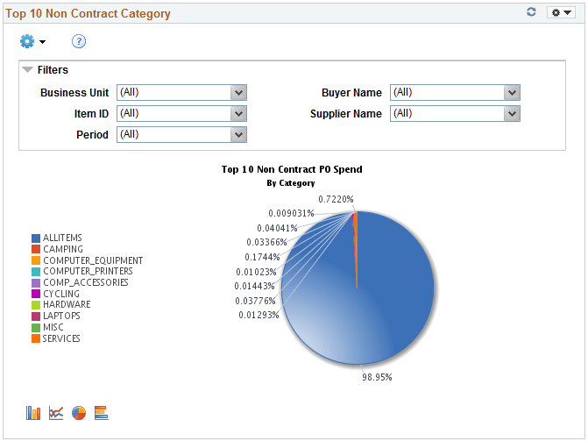Image resolution: width=588 pixels, height=441 pixels.
Task: Click the 0.03366% data label
Action: click(x=266, y=243)
